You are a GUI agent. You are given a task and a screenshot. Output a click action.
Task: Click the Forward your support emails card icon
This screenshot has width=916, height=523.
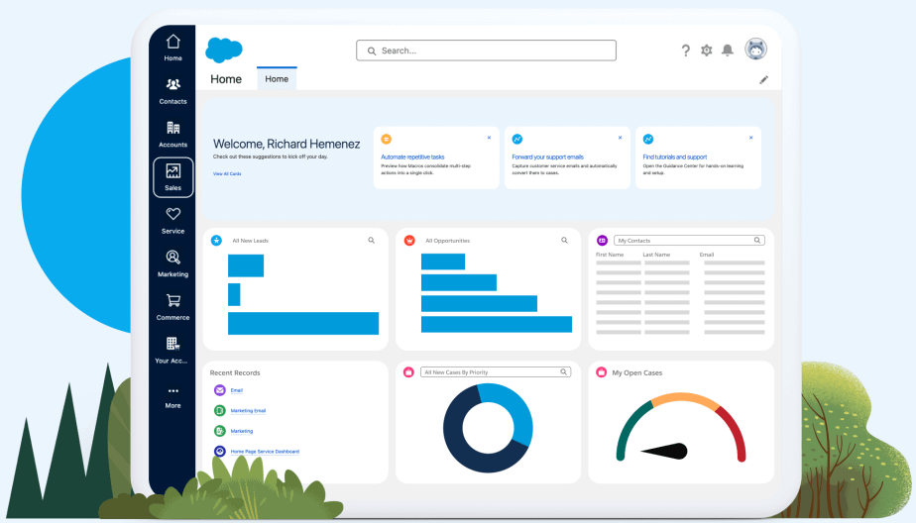click(x=517, y=139)
